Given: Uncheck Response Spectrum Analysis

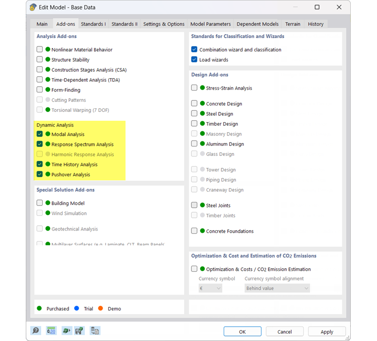Looking at the screenshot, I should [40, 144].
